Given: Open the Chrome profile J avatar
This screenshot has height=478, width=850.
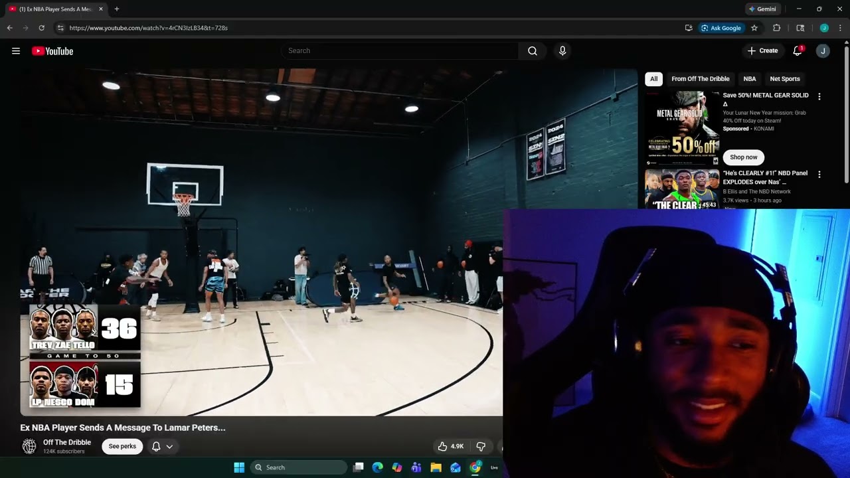Looking at the screenshot, I should coord(824,28).
